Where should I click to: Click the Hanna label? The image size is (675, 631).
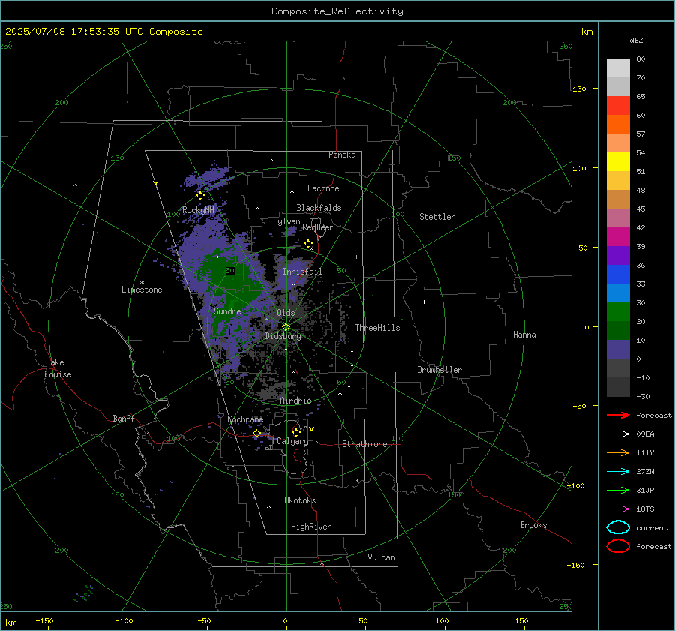[x=524, y=335]
